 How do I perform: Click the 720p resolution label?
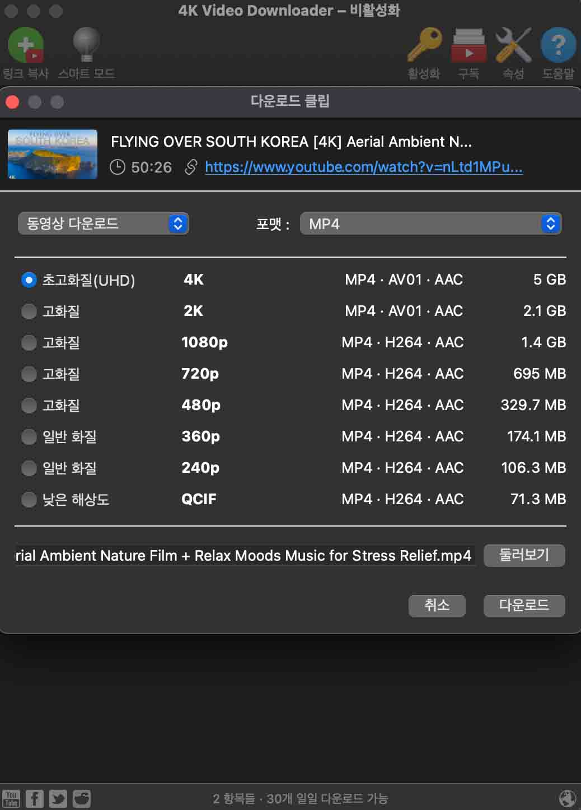point(200,374)
